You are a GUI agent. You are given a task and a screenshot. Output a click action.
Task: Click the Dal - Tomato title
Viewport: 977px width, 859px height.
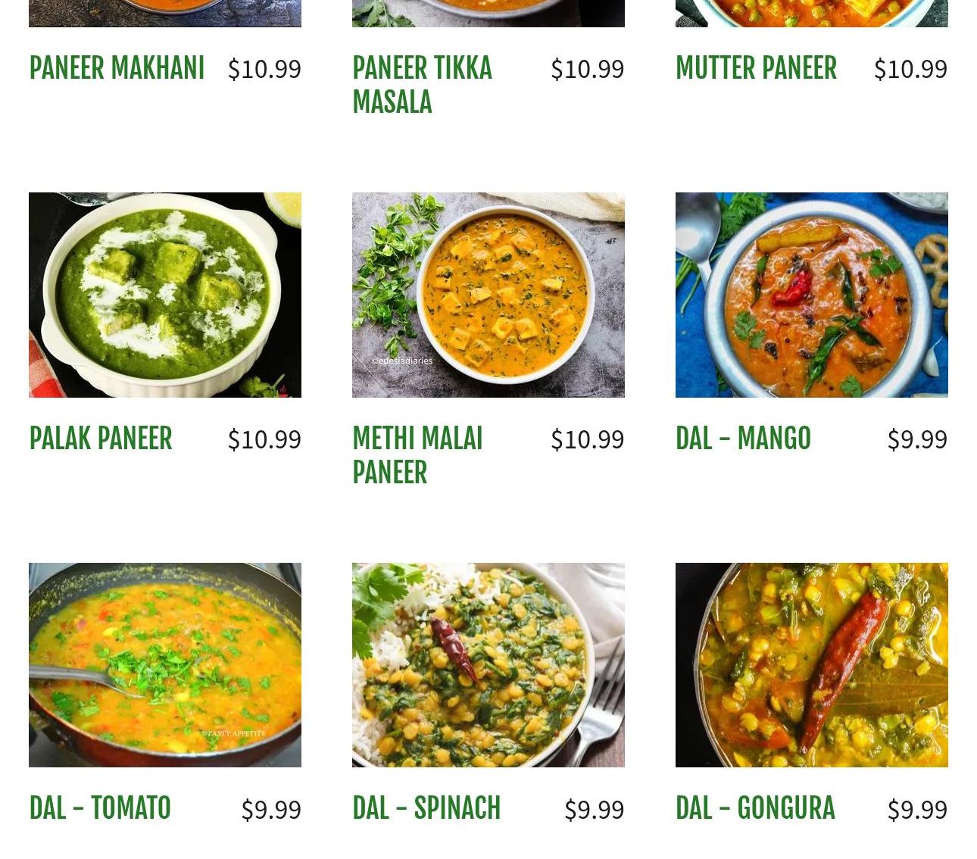pos(100,808)
